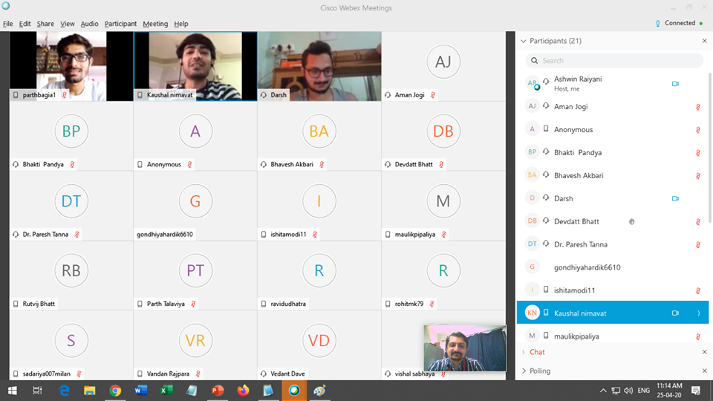
Task: Expand the Chat section
Action: tap(537, 352)
